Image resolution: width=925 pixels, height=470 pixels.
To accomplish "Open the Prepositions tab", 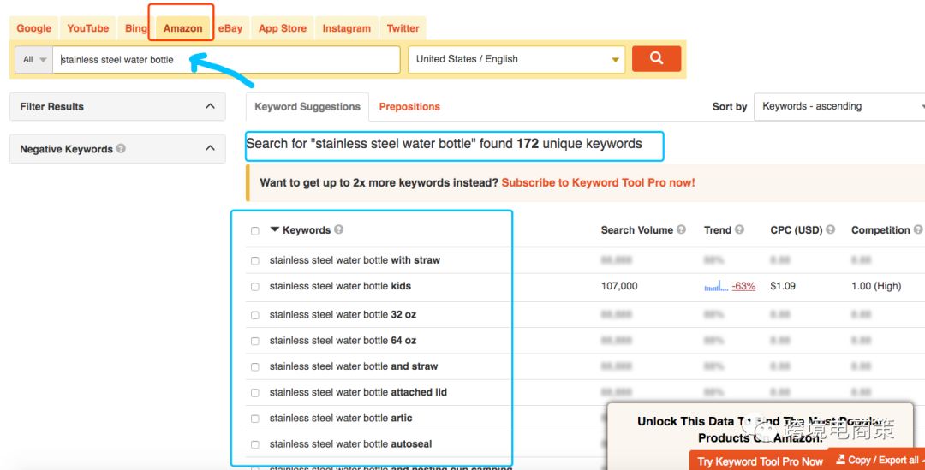I will (409, 106).
